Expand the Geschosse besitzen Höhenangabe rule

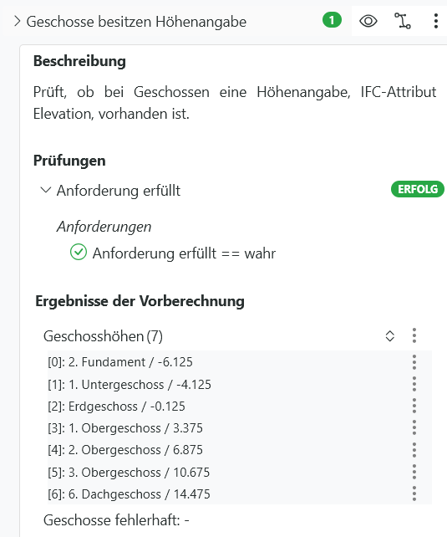pos(17,22)
